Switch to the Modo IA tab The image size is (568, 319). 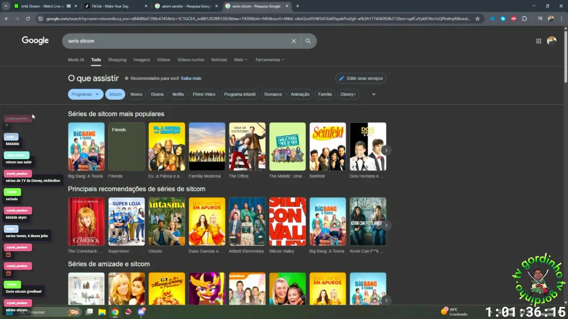coord(76,60)
